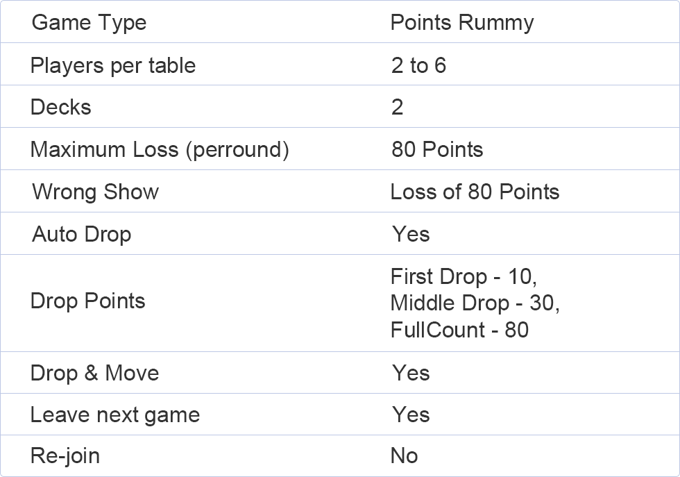Select Loss of 80 Points text
This screenshot has height=477, width=680.
(475, 192)
